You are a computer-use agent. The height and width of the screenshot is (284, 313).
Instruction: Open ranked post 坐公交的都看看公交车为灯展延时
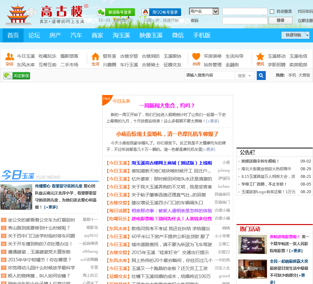[42, 220]
